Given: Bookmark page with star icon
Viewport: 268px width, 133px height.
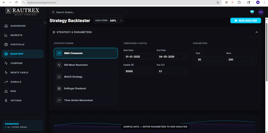Looking at the screenshot, I should [x=218, y=2].
